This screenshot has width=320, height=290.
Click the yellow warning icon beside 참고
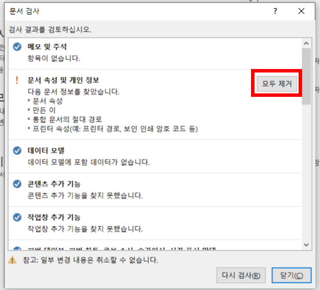(12, 260)
